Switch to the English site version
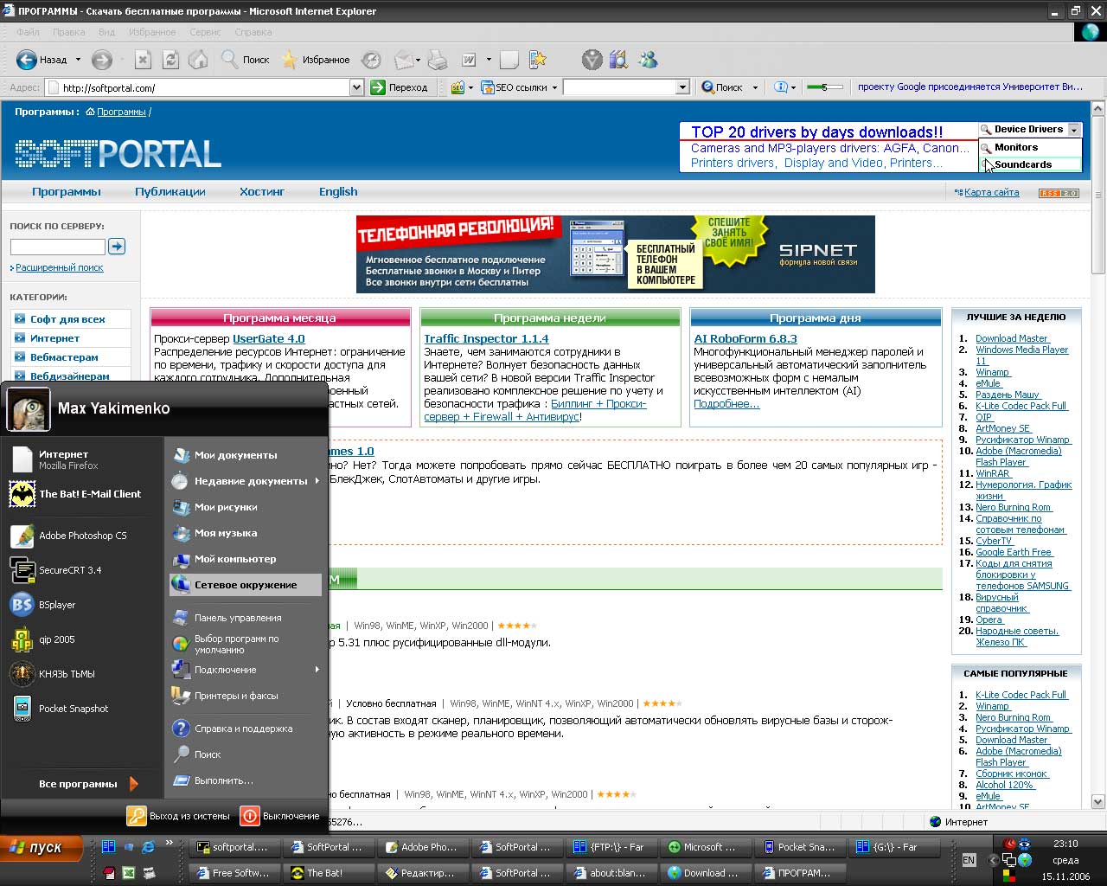The height and width of the screenshot is (886, 1107). (x=338, y=192)
